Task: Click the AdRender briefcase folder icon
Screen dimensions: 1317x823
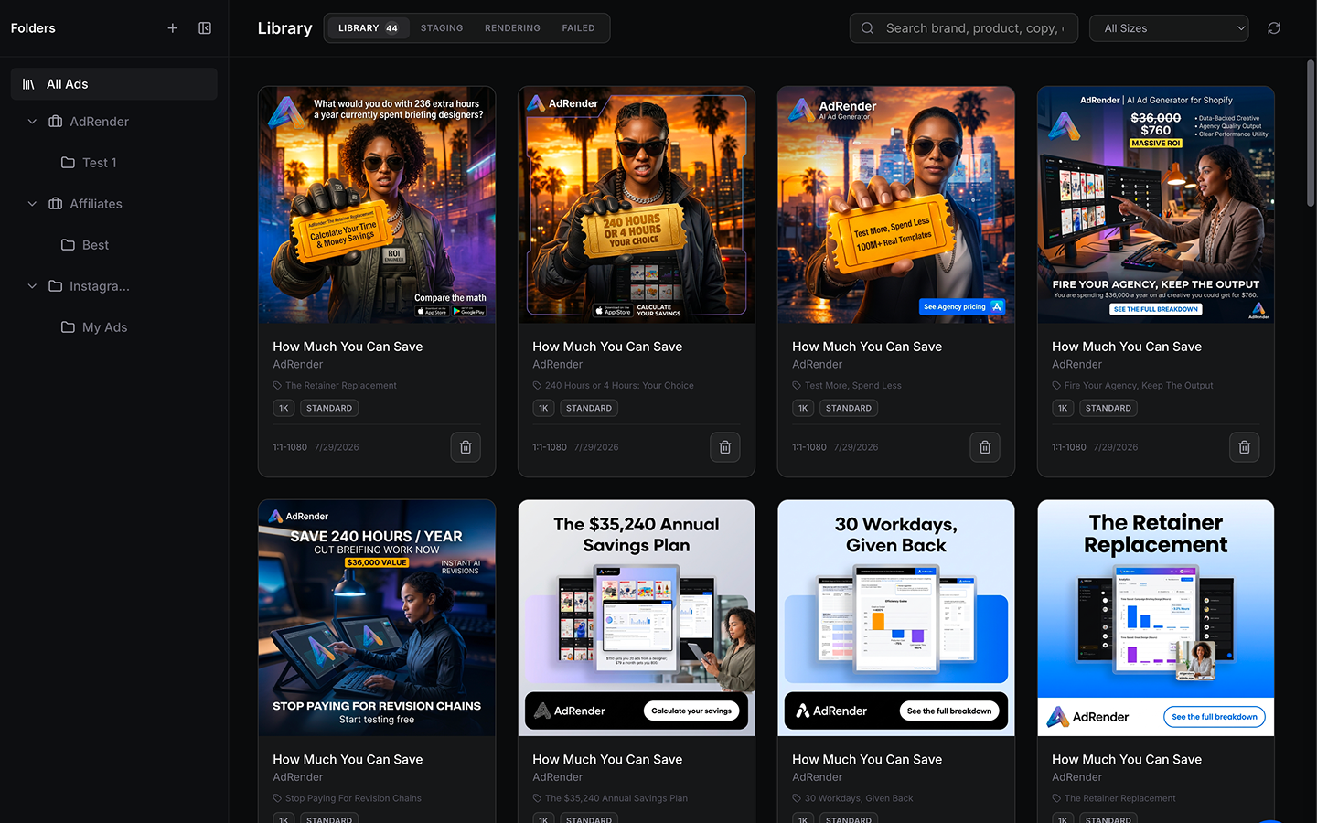Action: pyautogui.click(x=56, y=122)
